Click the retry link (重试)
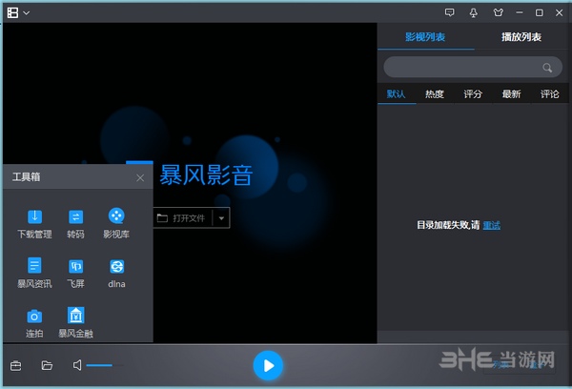572x389 pixels. (491, 225)
